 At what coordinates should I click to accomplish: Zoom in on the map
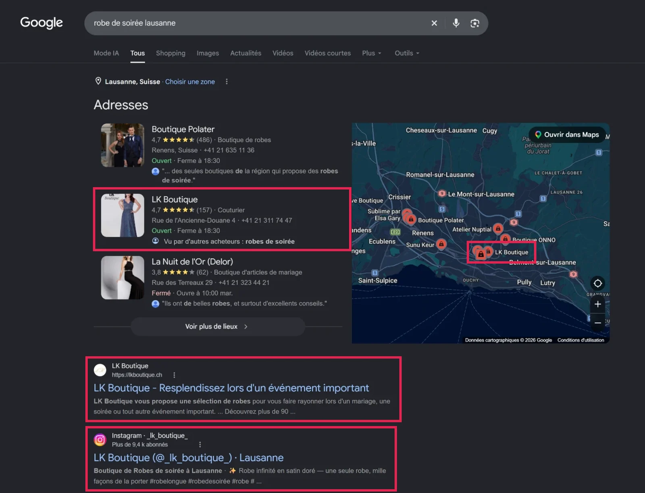(x=598, y=304)
